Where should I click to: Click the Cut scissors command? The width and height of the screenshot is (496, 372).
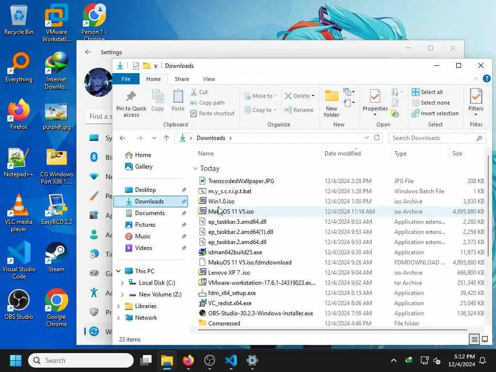pyautogui.click(x=200, y=92)
